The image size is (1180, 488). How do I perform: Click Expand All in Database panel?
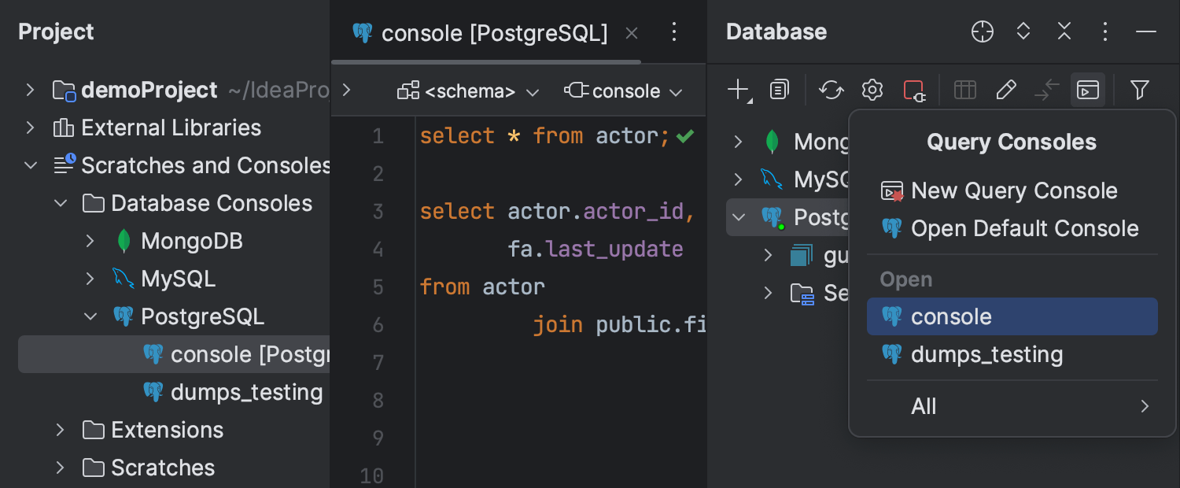coord(1023,31)
